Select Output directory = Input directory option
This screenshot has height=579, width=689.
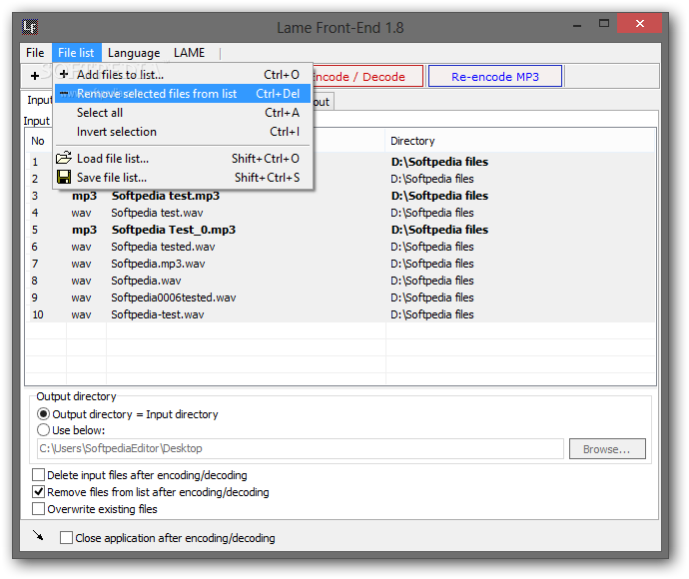(128, 414)
